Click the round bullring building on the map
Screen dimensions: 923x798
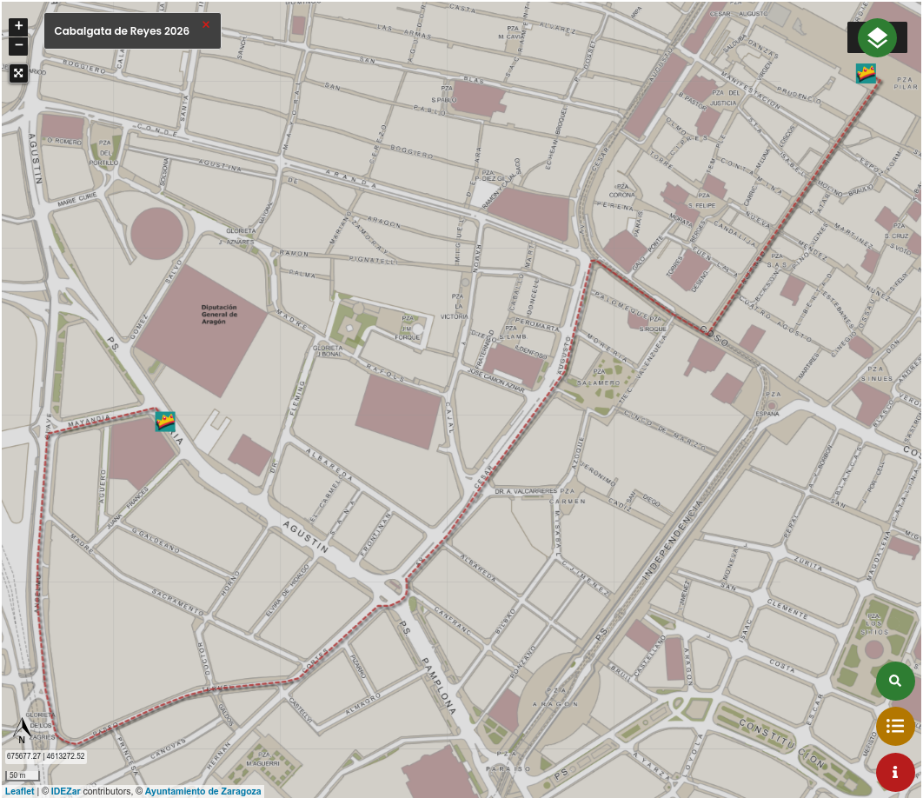click(x=156, y=233)
